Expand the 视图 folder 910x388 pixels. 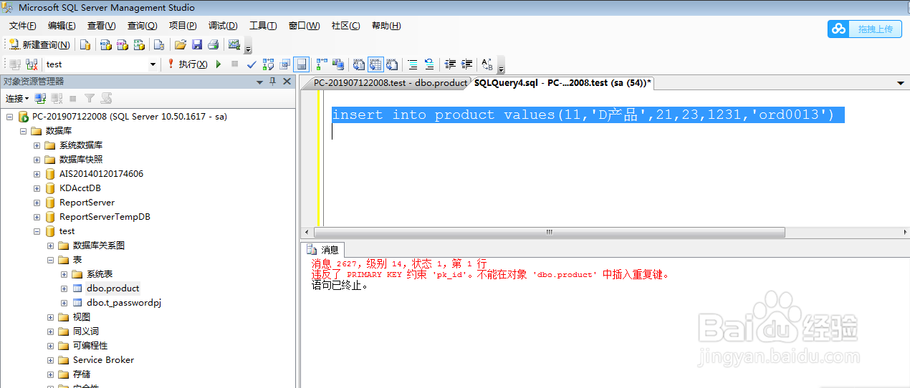tap(50, 317)
